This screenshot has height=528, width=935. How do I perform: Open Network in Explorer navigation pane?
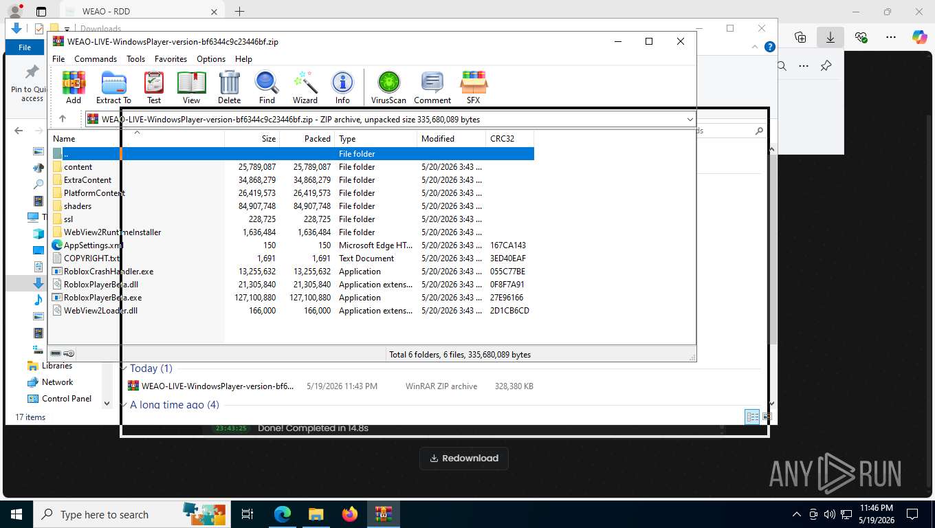point(49,382)
